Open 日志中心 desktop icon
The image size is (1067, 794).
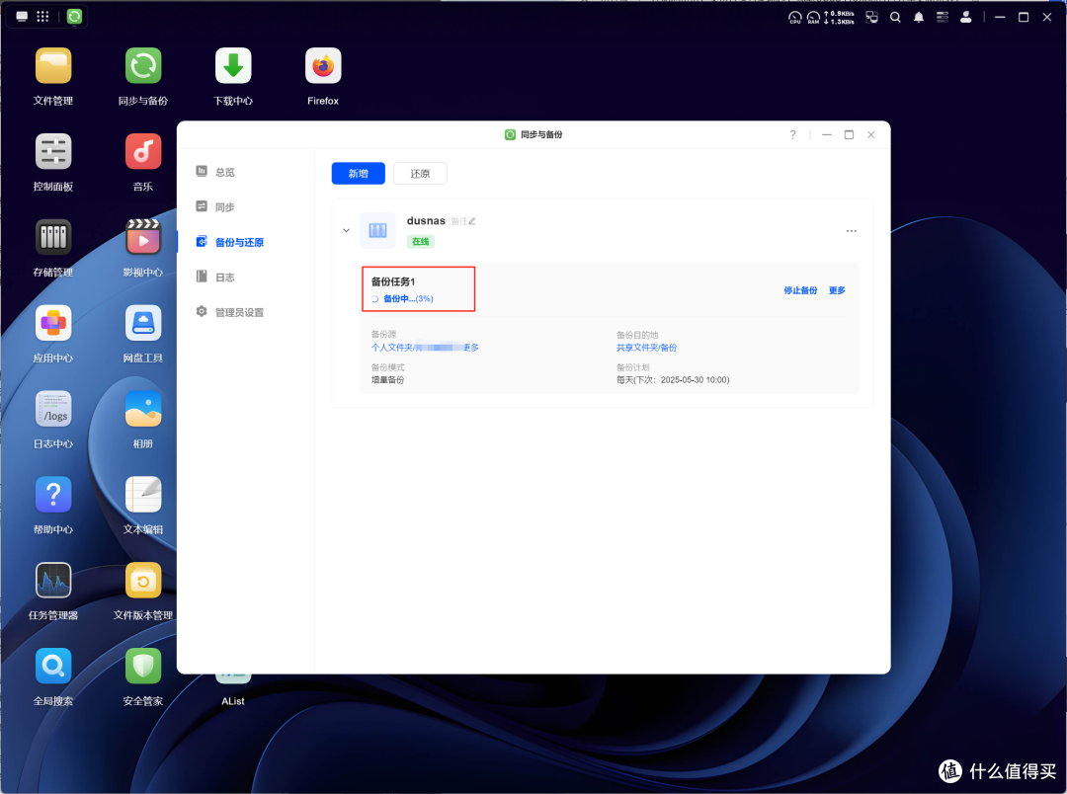[x=53, y=409]
